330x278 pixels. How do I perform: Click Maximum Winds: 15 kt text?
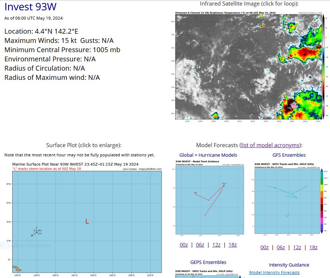coord(41,41)
